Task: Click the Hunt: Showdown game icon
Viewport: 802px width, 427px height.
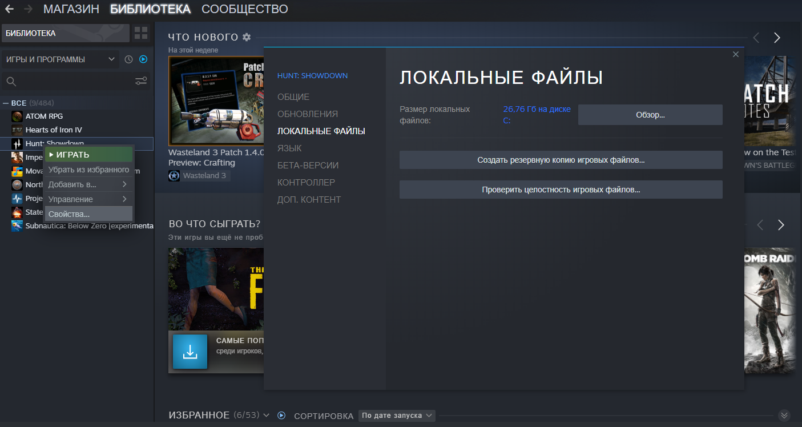Action: point(17,143)
